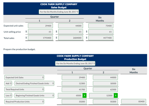
Task: Click Quarter 1 desired ending units field 12300
Action: coord(74,84)
